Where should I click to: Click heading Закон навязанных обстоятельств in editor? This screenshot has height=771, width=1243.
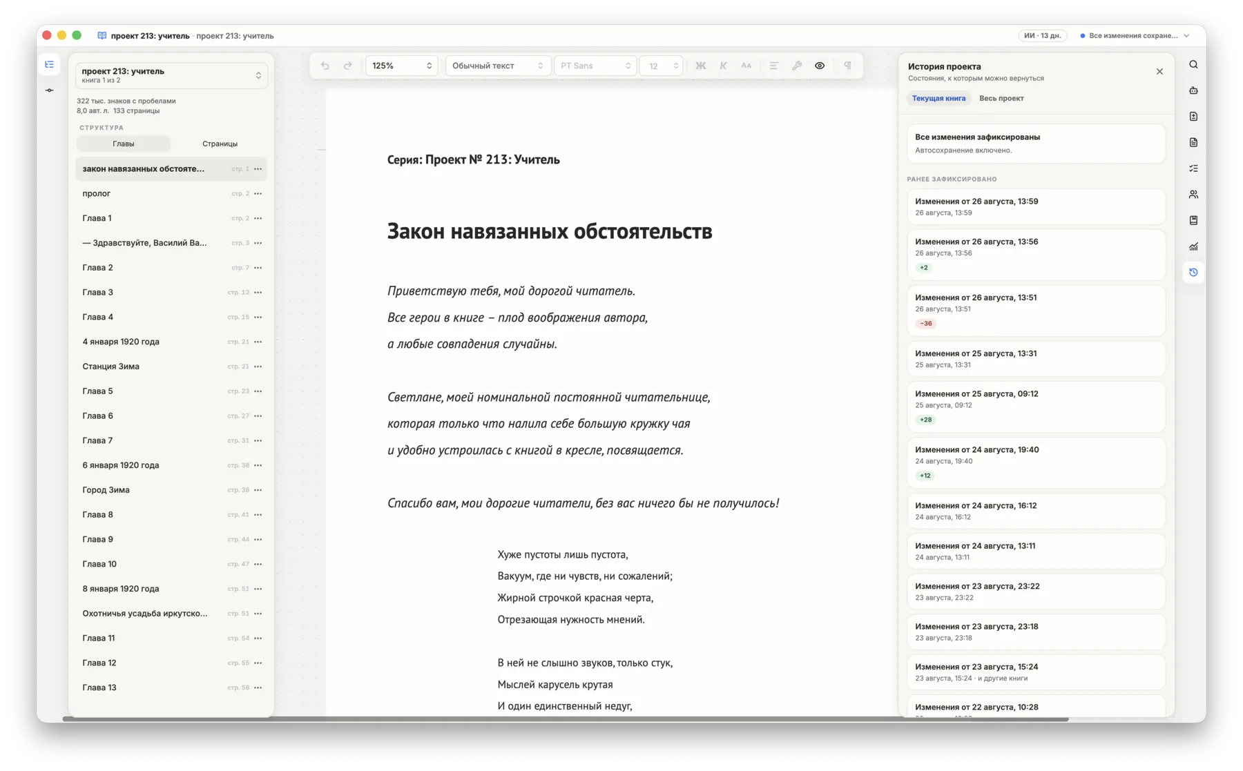pos(549,231)
